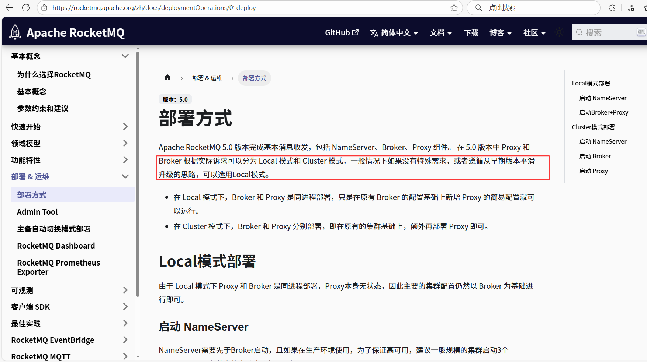Image resolution: width=647 pixels, height=362 pixels.
Task: Open the 文档 dropdown menu
Action: pos(441,33)
